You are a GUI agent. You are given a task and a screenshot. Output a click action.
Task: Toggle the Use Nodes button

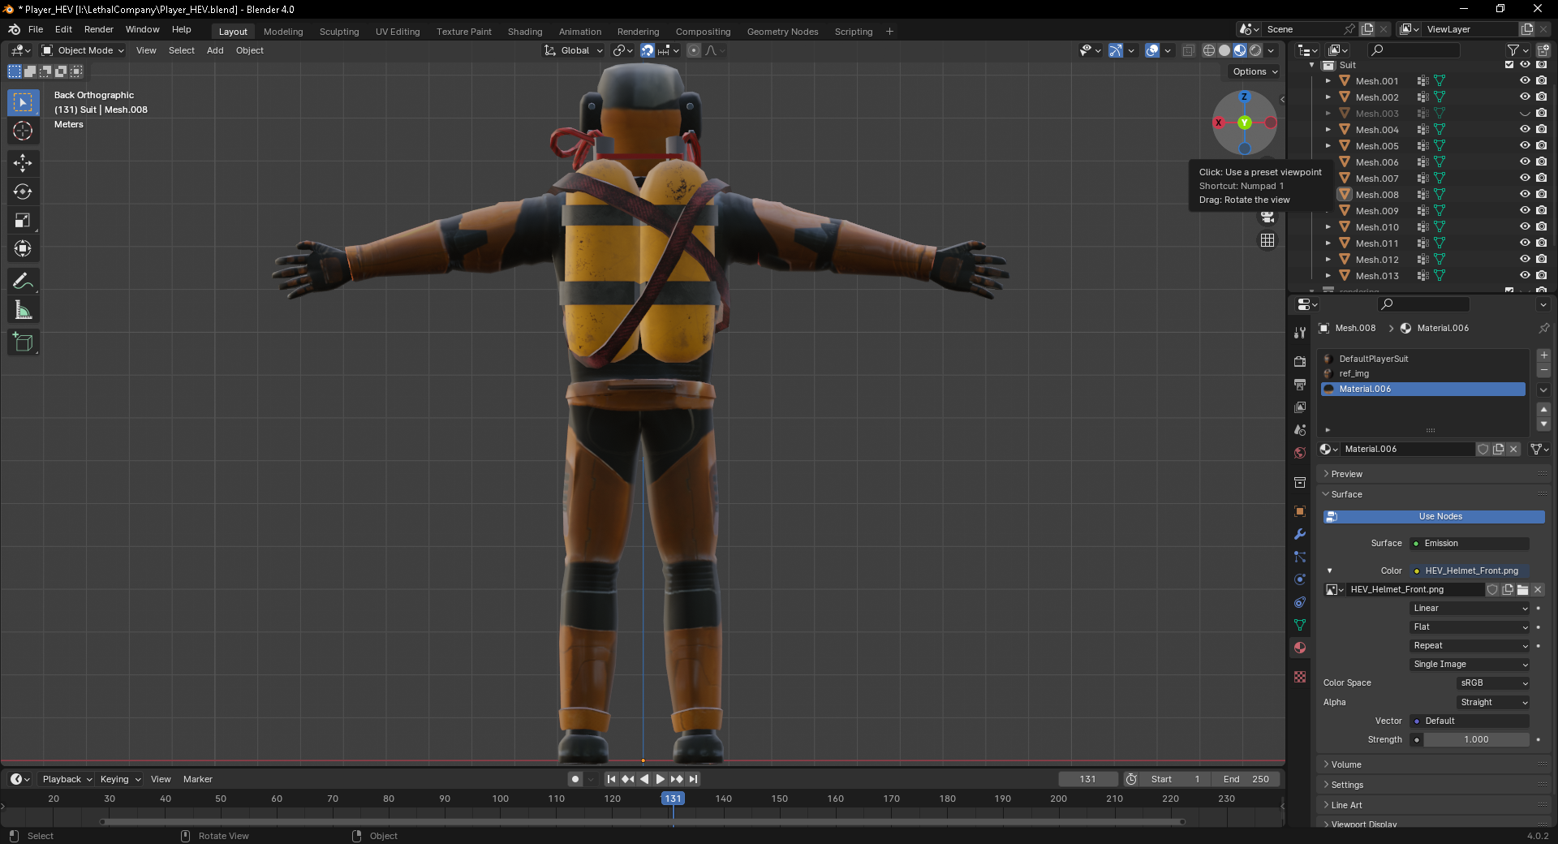click(x=1434, y=517)
